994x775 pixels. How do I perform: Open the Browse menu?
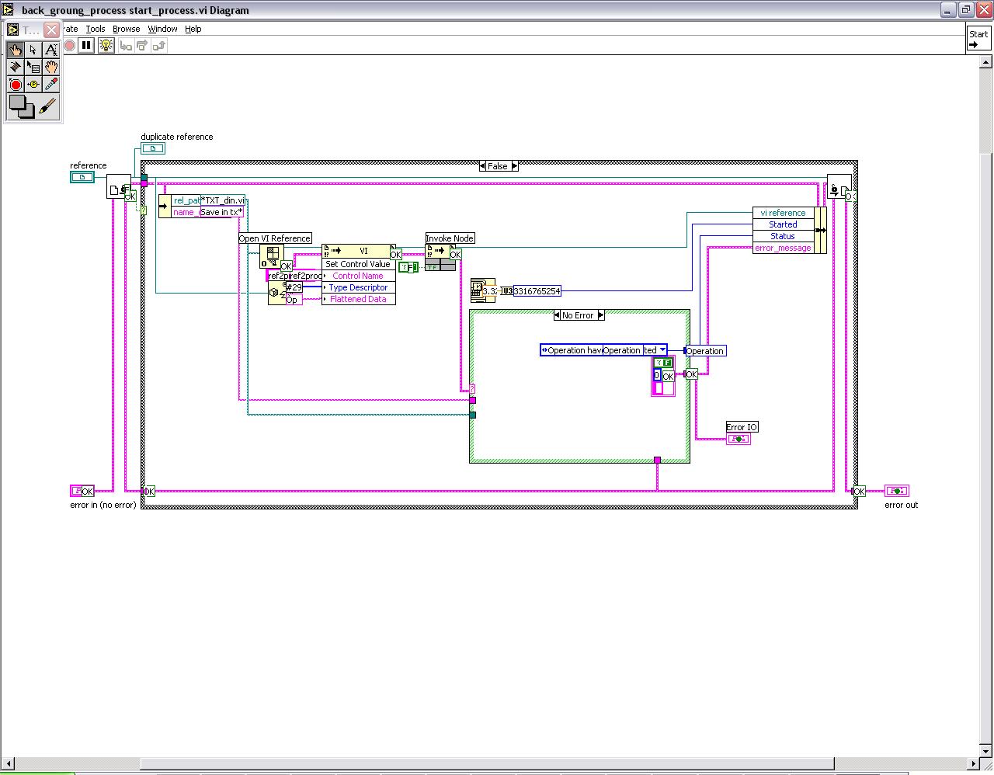pyautogui.click(x=127, y=29)
